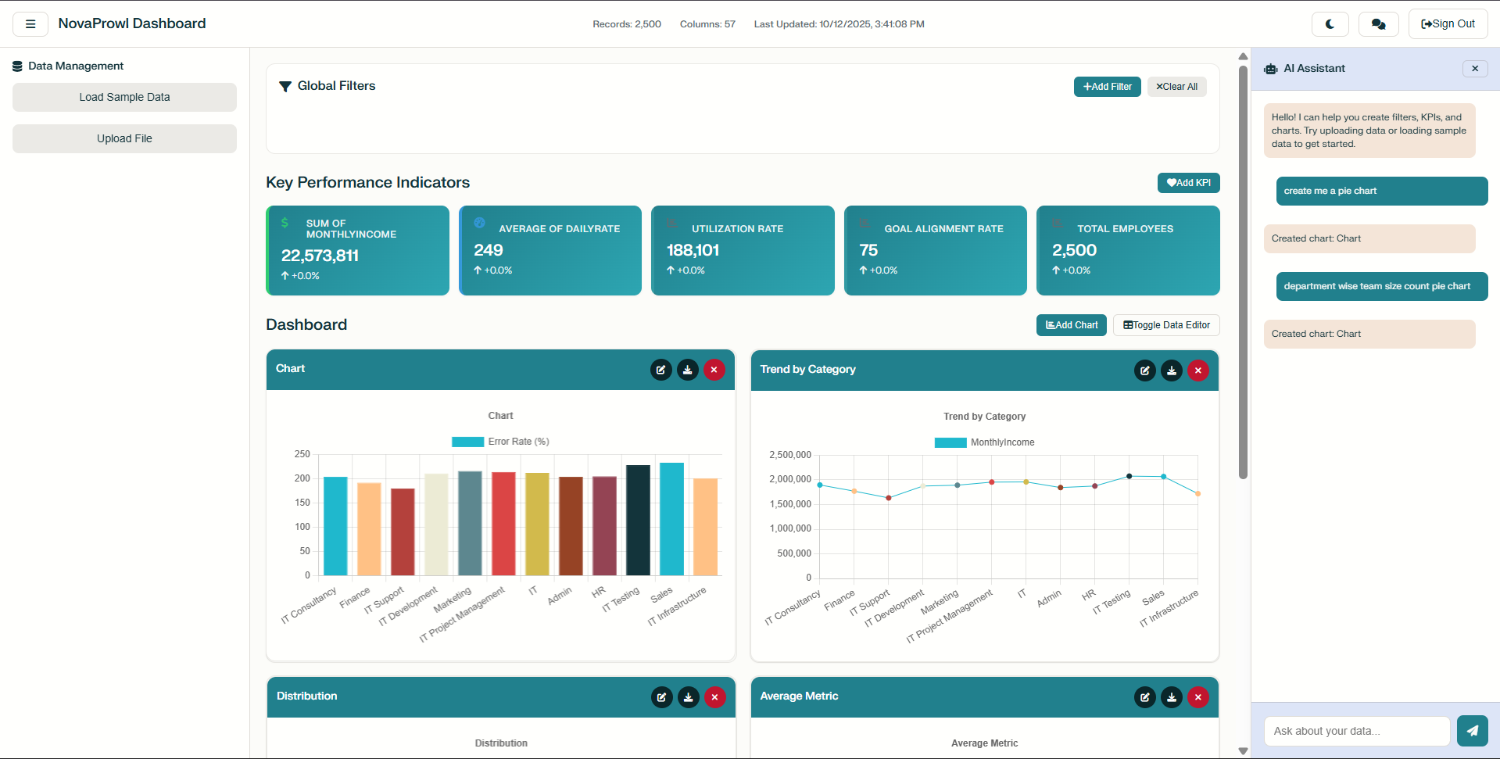Edit the Trend by Category chart with pencil icon

click(1144, 370)
